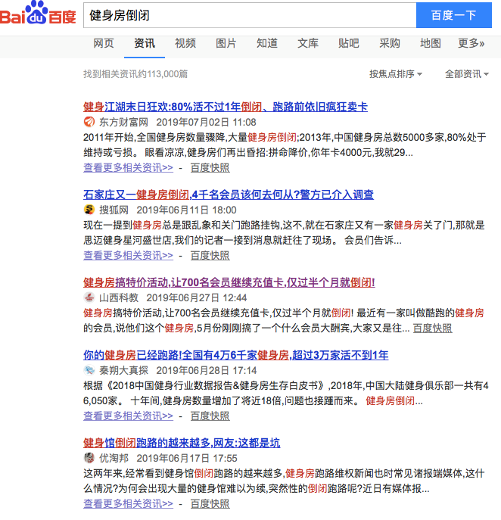
Task: Open the 全部资讯 filter dropdown
Action: tap(467, 74)
